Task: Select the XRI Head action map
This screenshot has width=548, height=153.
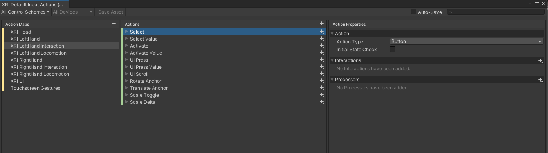Action: [60, 32]
